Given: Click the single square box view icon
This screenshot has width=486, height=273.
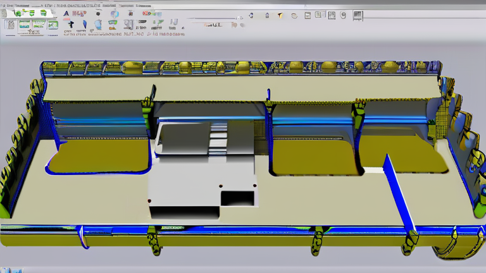Looking at the screenshot, I should pos(308,15).
